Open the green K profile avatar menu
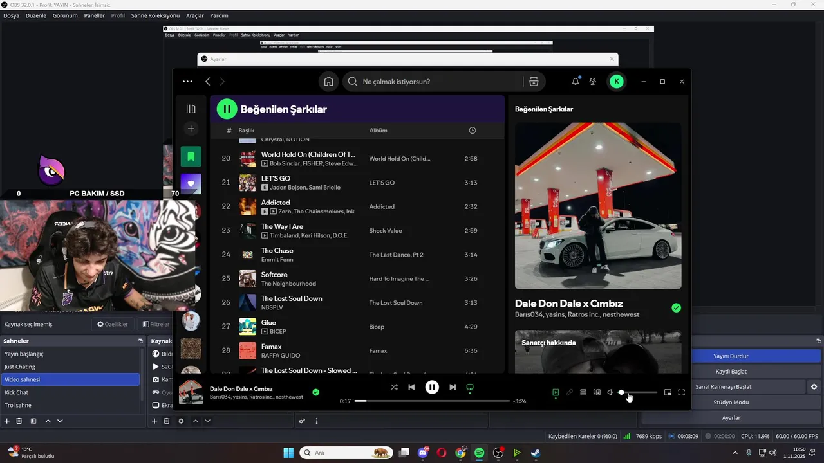Screen dimensions: 824x463 (617, 82)
